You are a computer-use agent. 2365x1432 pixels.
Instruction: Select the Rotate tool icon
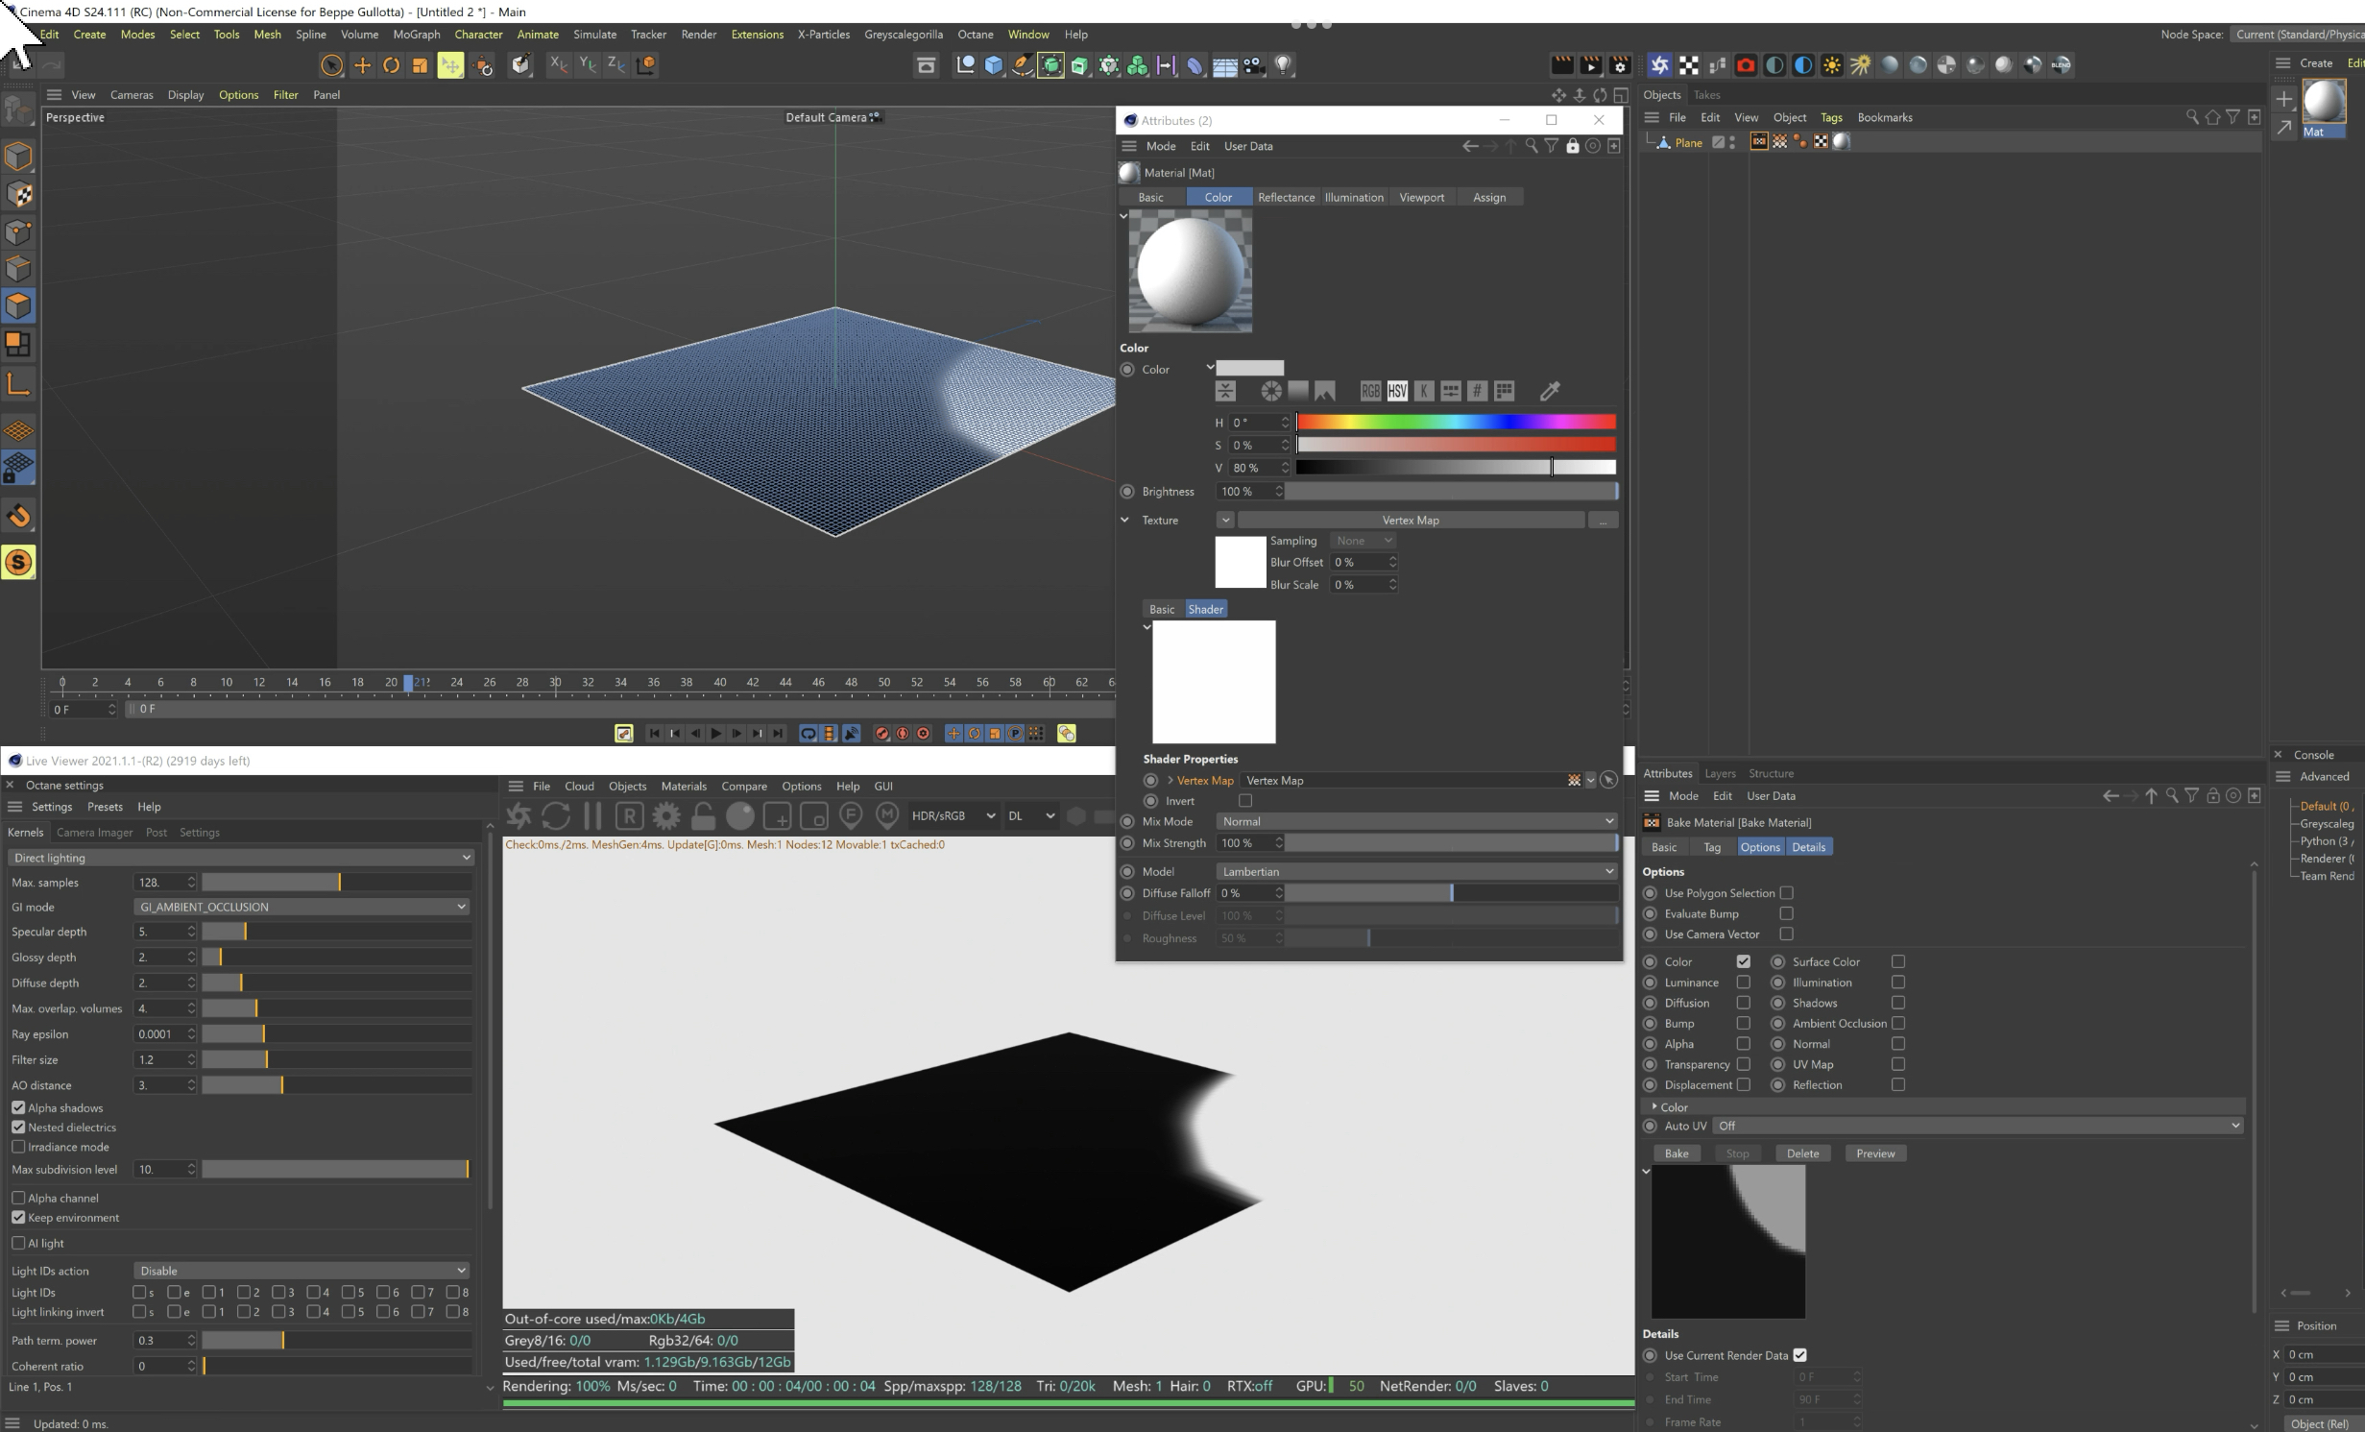click(391, 65)
